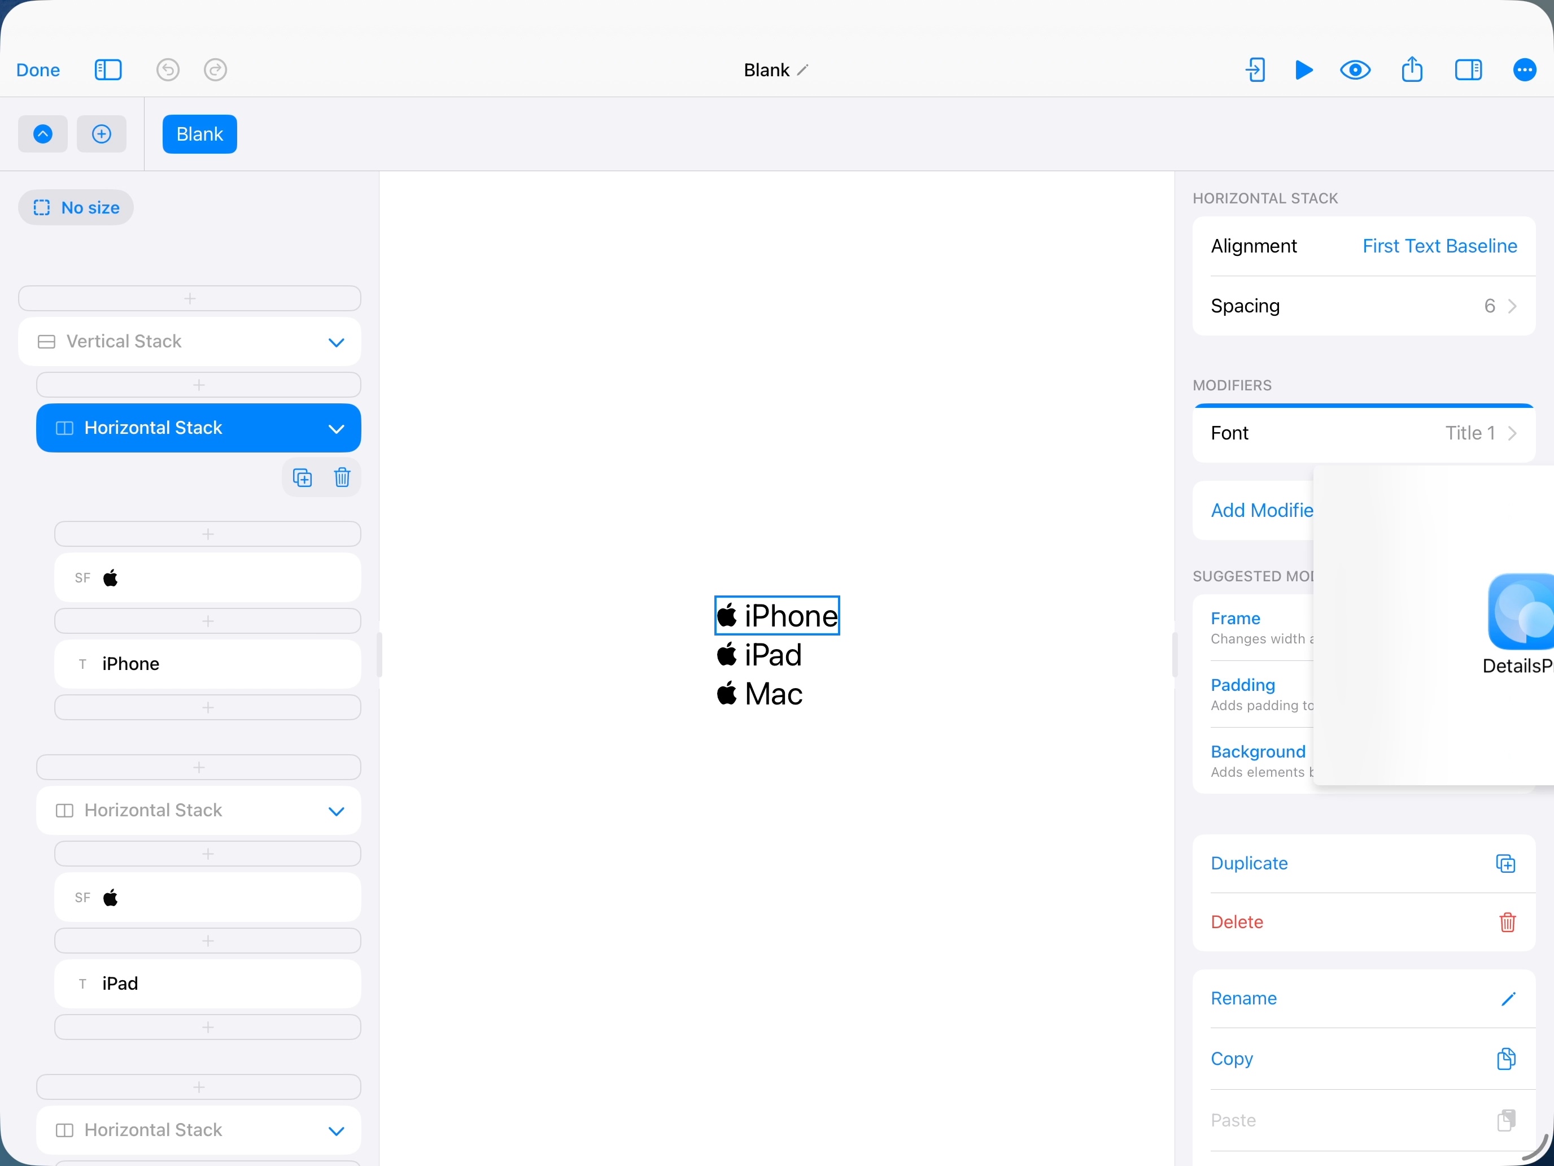1554x1166 pixels.
Task: Select the second Horizontal Stack row
Action: click(199, 810)
